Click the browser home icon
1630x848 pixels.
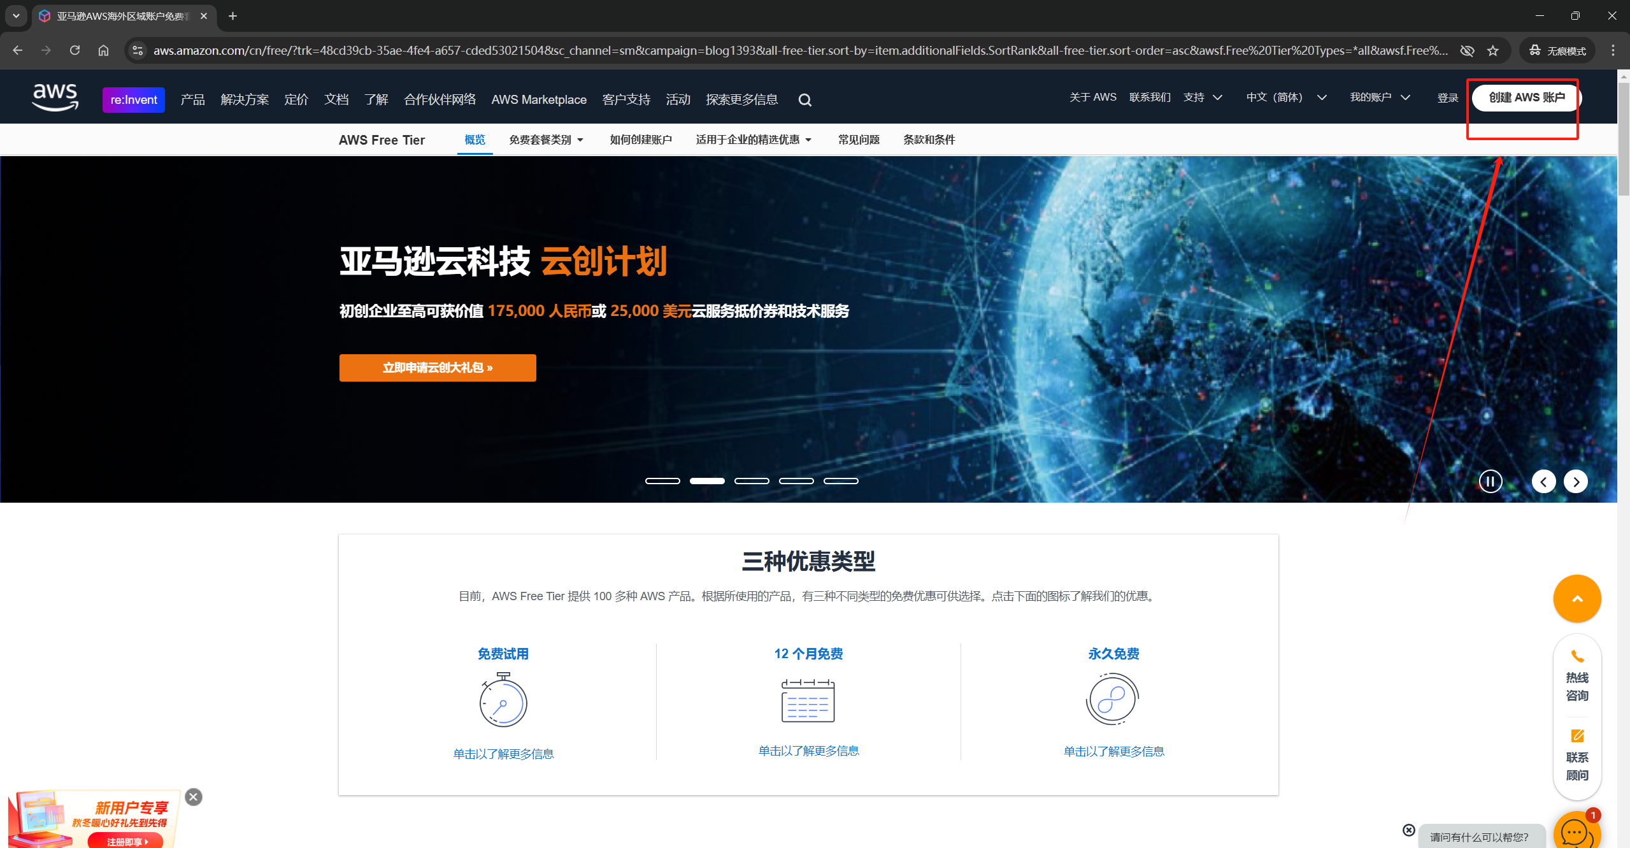tap(103, 50)
